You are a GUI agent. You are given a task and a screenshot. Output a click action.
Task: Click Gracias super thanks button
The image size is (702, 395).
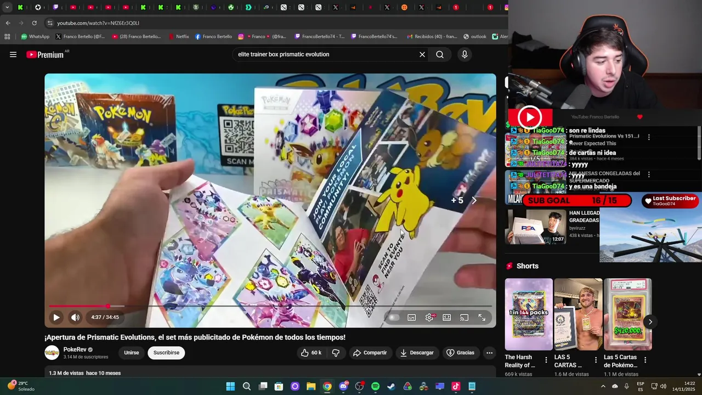[461, 353]
